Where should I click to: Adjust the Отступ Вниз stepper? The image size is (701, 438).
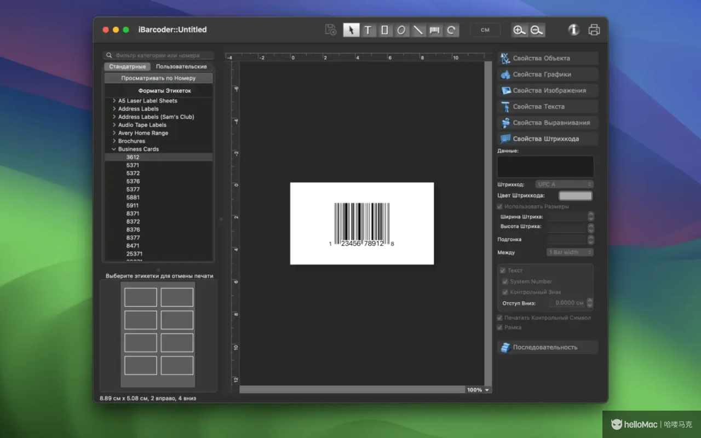click(590, 303)
